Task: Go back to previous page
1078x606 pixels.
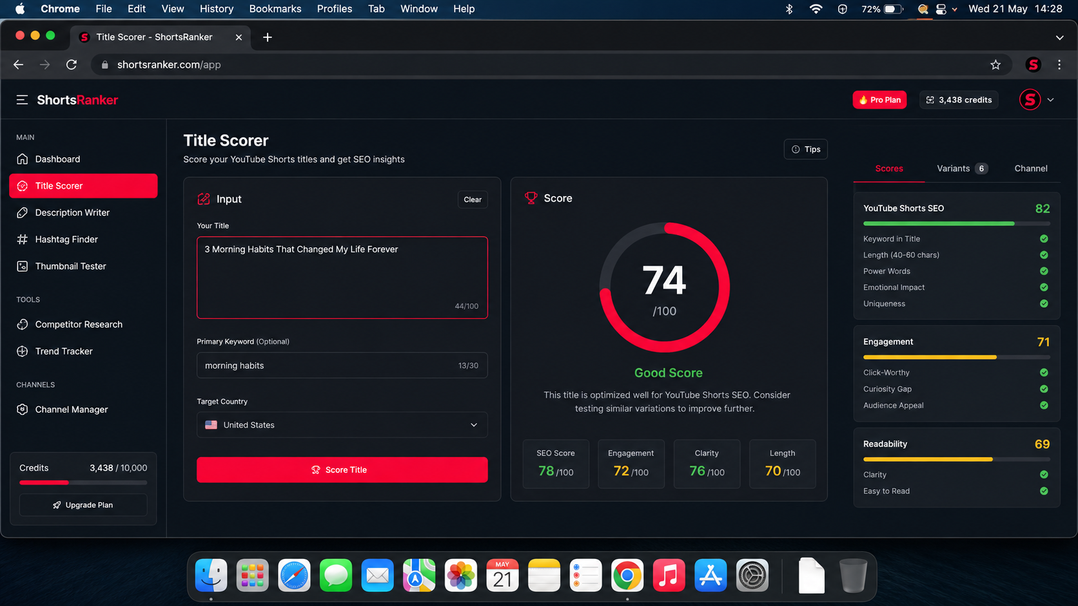Action: [x=19, y=64]
